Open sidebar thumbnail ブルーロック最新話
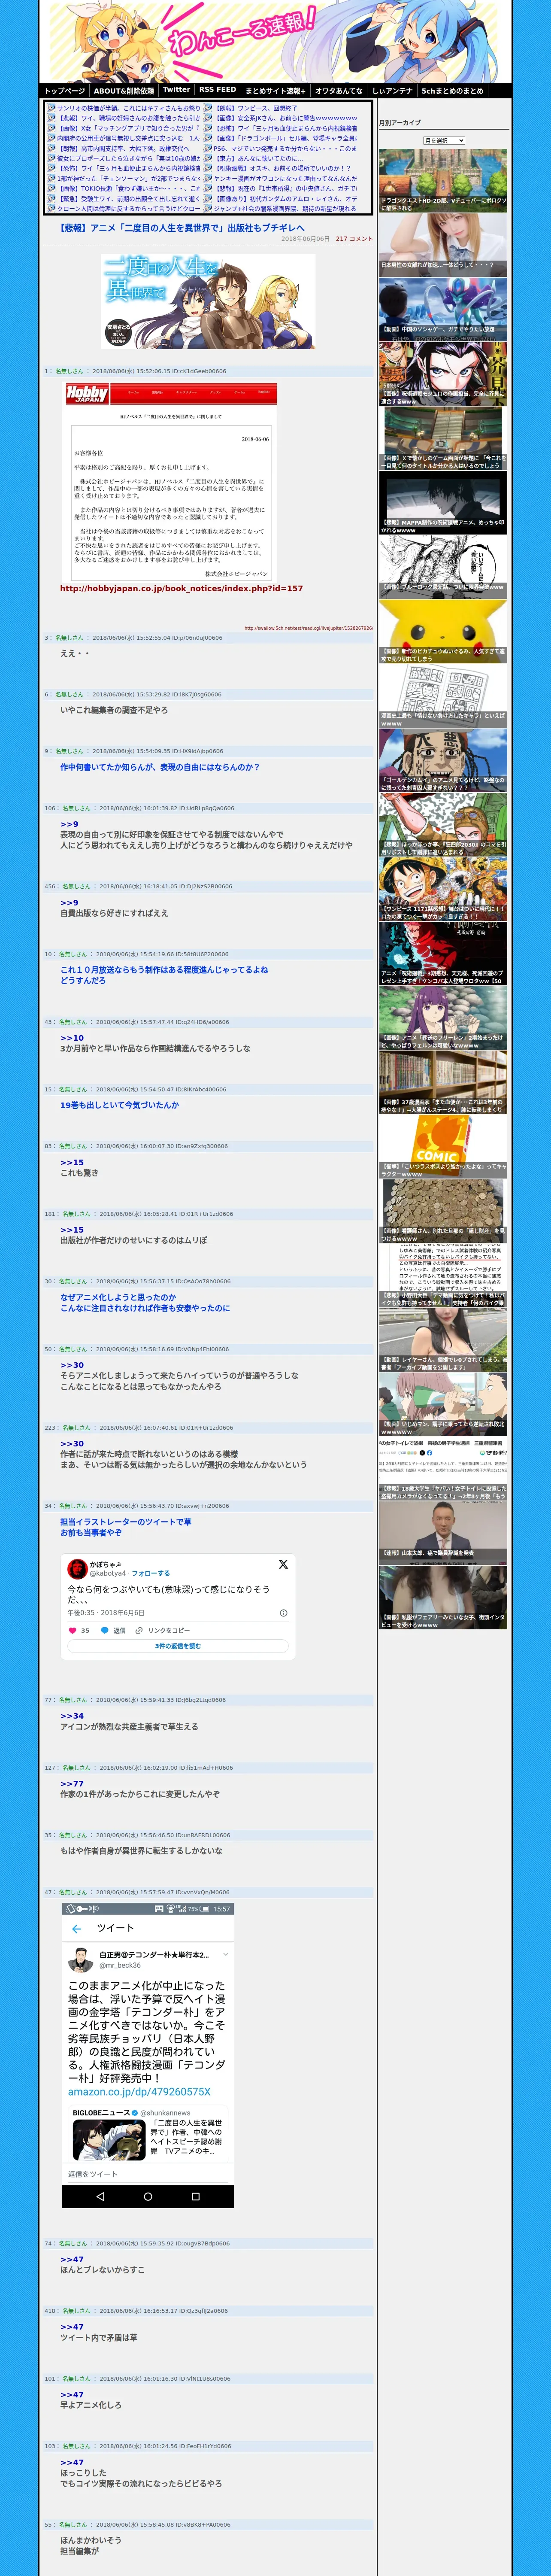This screenshot has width=551, height=2576. coord(443,567)
